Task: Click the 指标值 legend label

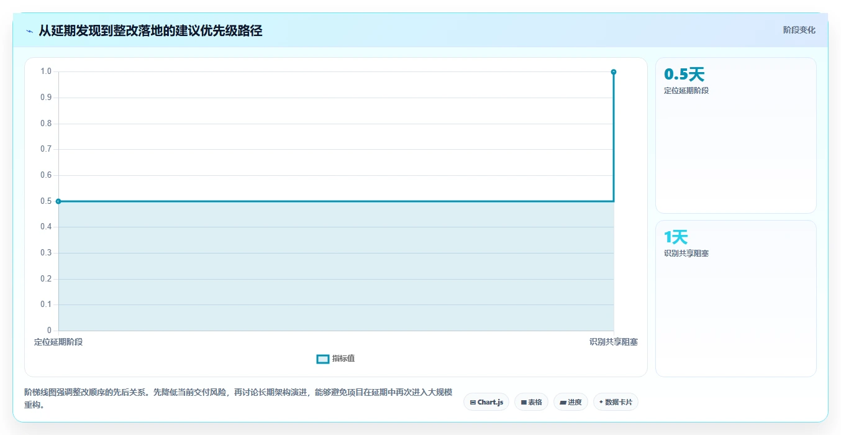Action: point(343,359)
